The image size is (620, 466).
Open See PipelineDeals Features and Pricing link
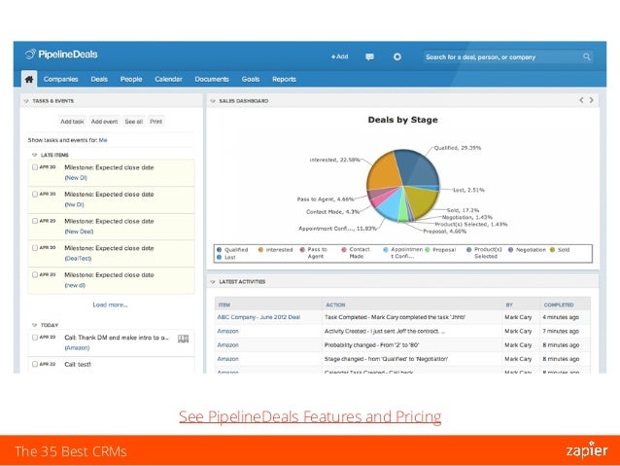[x=310, y=417]
